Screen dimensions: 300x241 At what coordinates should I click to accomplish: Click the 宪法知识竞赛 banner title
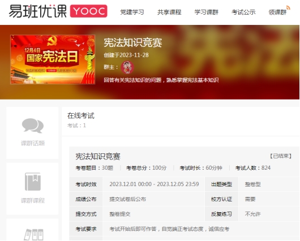click(x=133, y=42)
